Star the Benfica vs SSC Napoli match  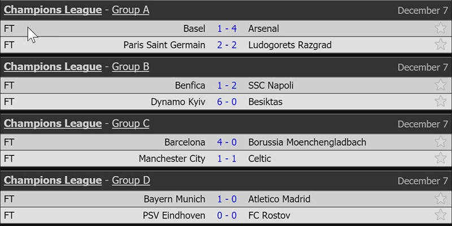click(x=440, y=85)
